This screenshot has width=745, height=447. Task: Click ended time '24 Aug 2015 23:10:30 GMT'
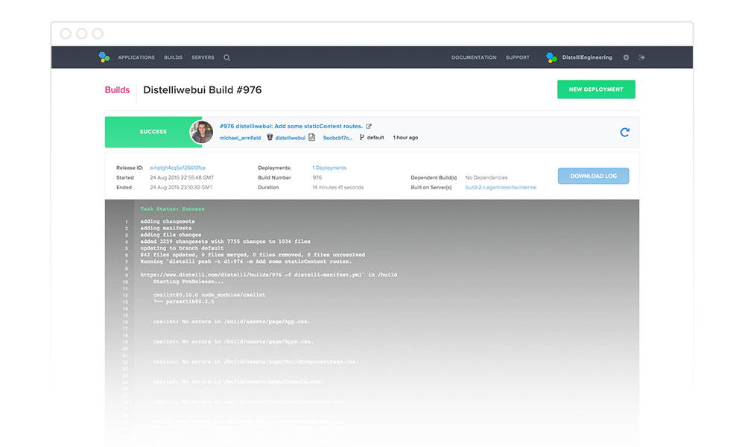[181, 188]
